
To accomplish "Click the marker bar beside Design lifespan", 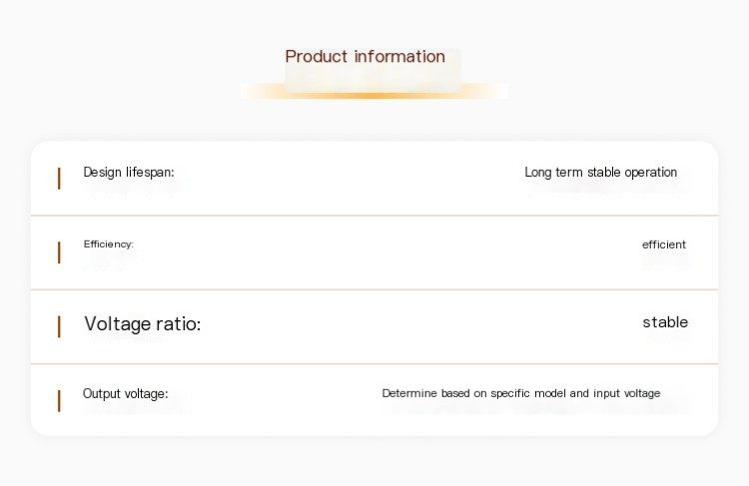I will 59,178.
